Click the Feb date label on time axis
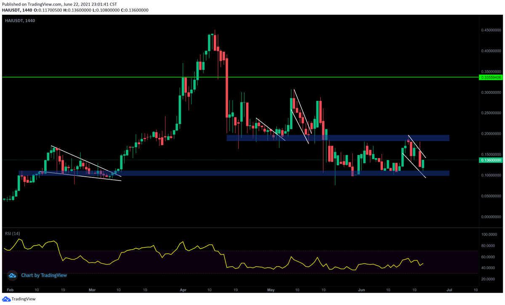The height and width of the screenshot is (305, 505). (11, 290)
